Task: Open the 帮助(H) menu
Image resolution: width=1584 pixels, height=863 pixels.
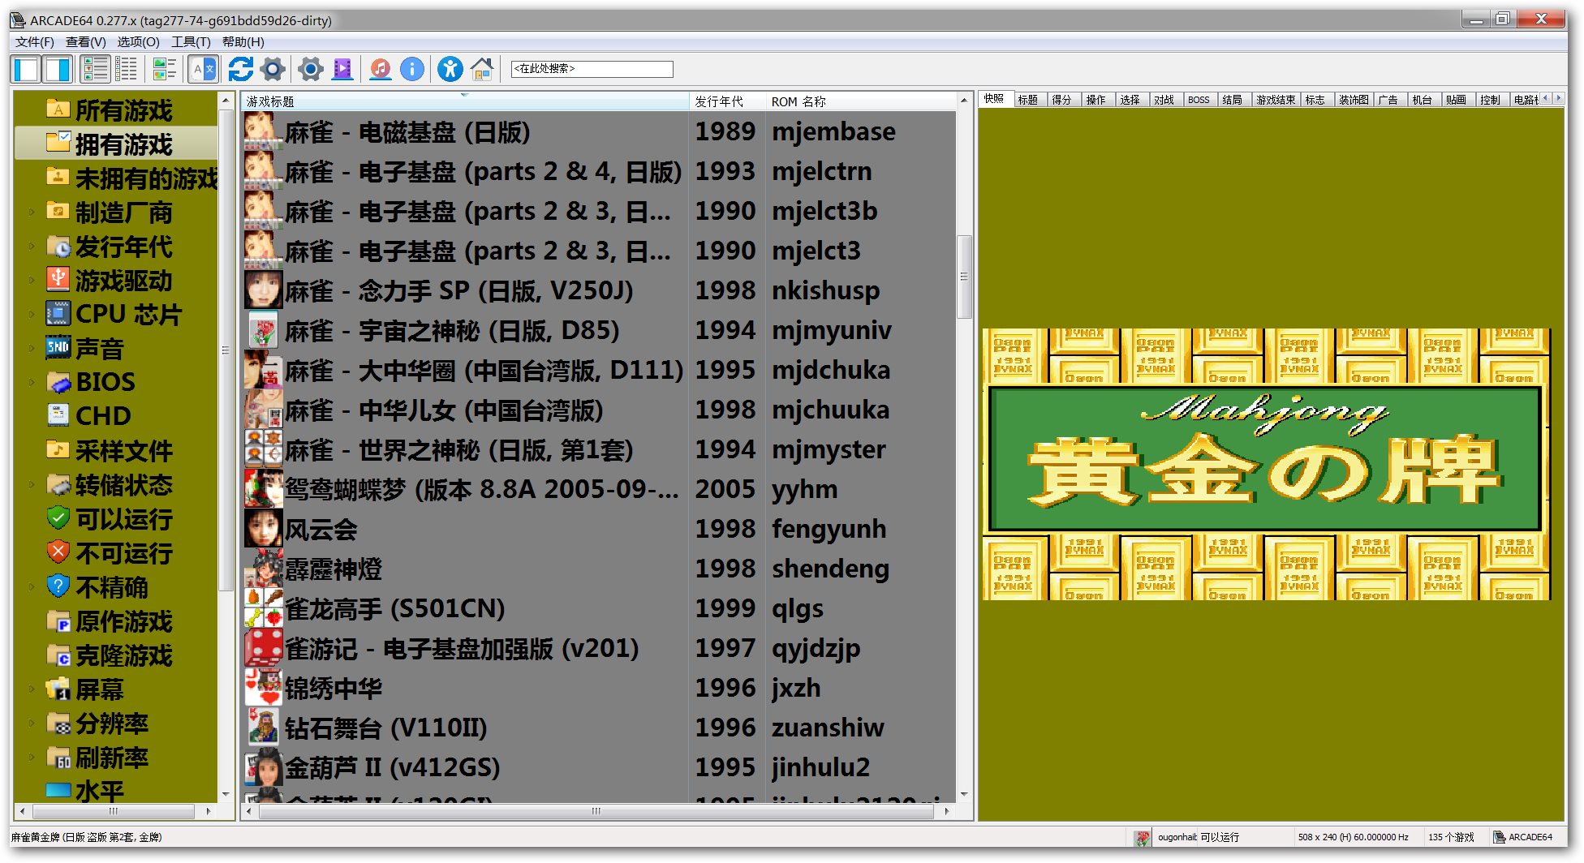Action: [x=243, y=42]
